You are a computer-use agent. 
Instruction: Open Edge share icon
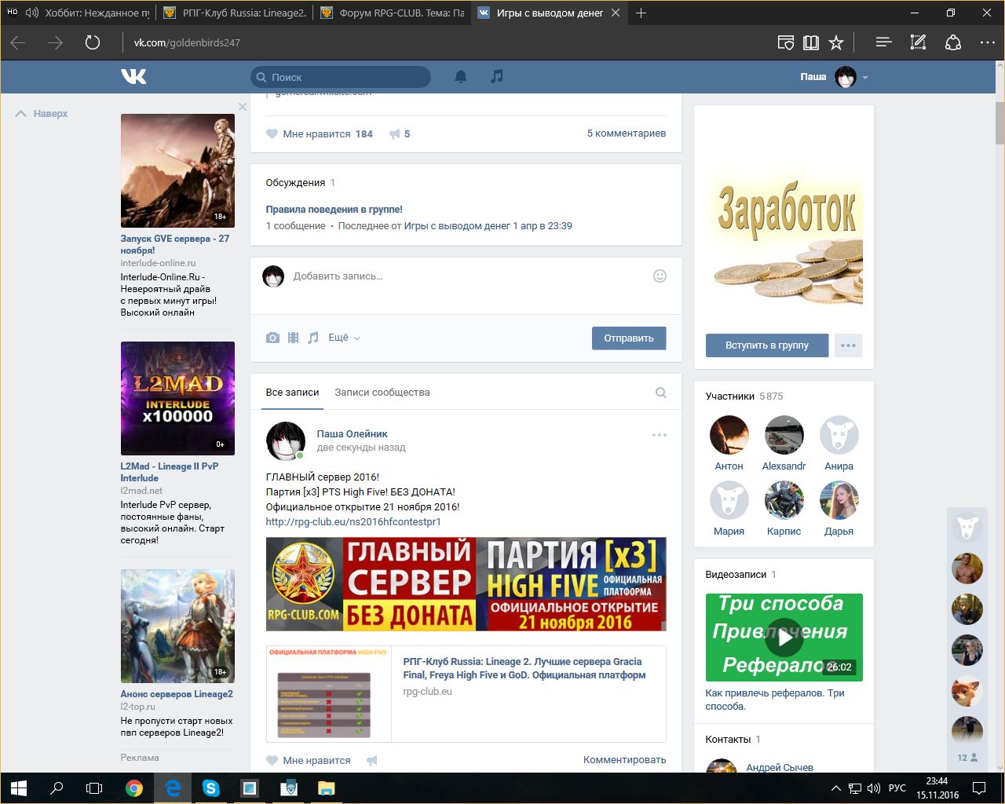tap(953, 42)
